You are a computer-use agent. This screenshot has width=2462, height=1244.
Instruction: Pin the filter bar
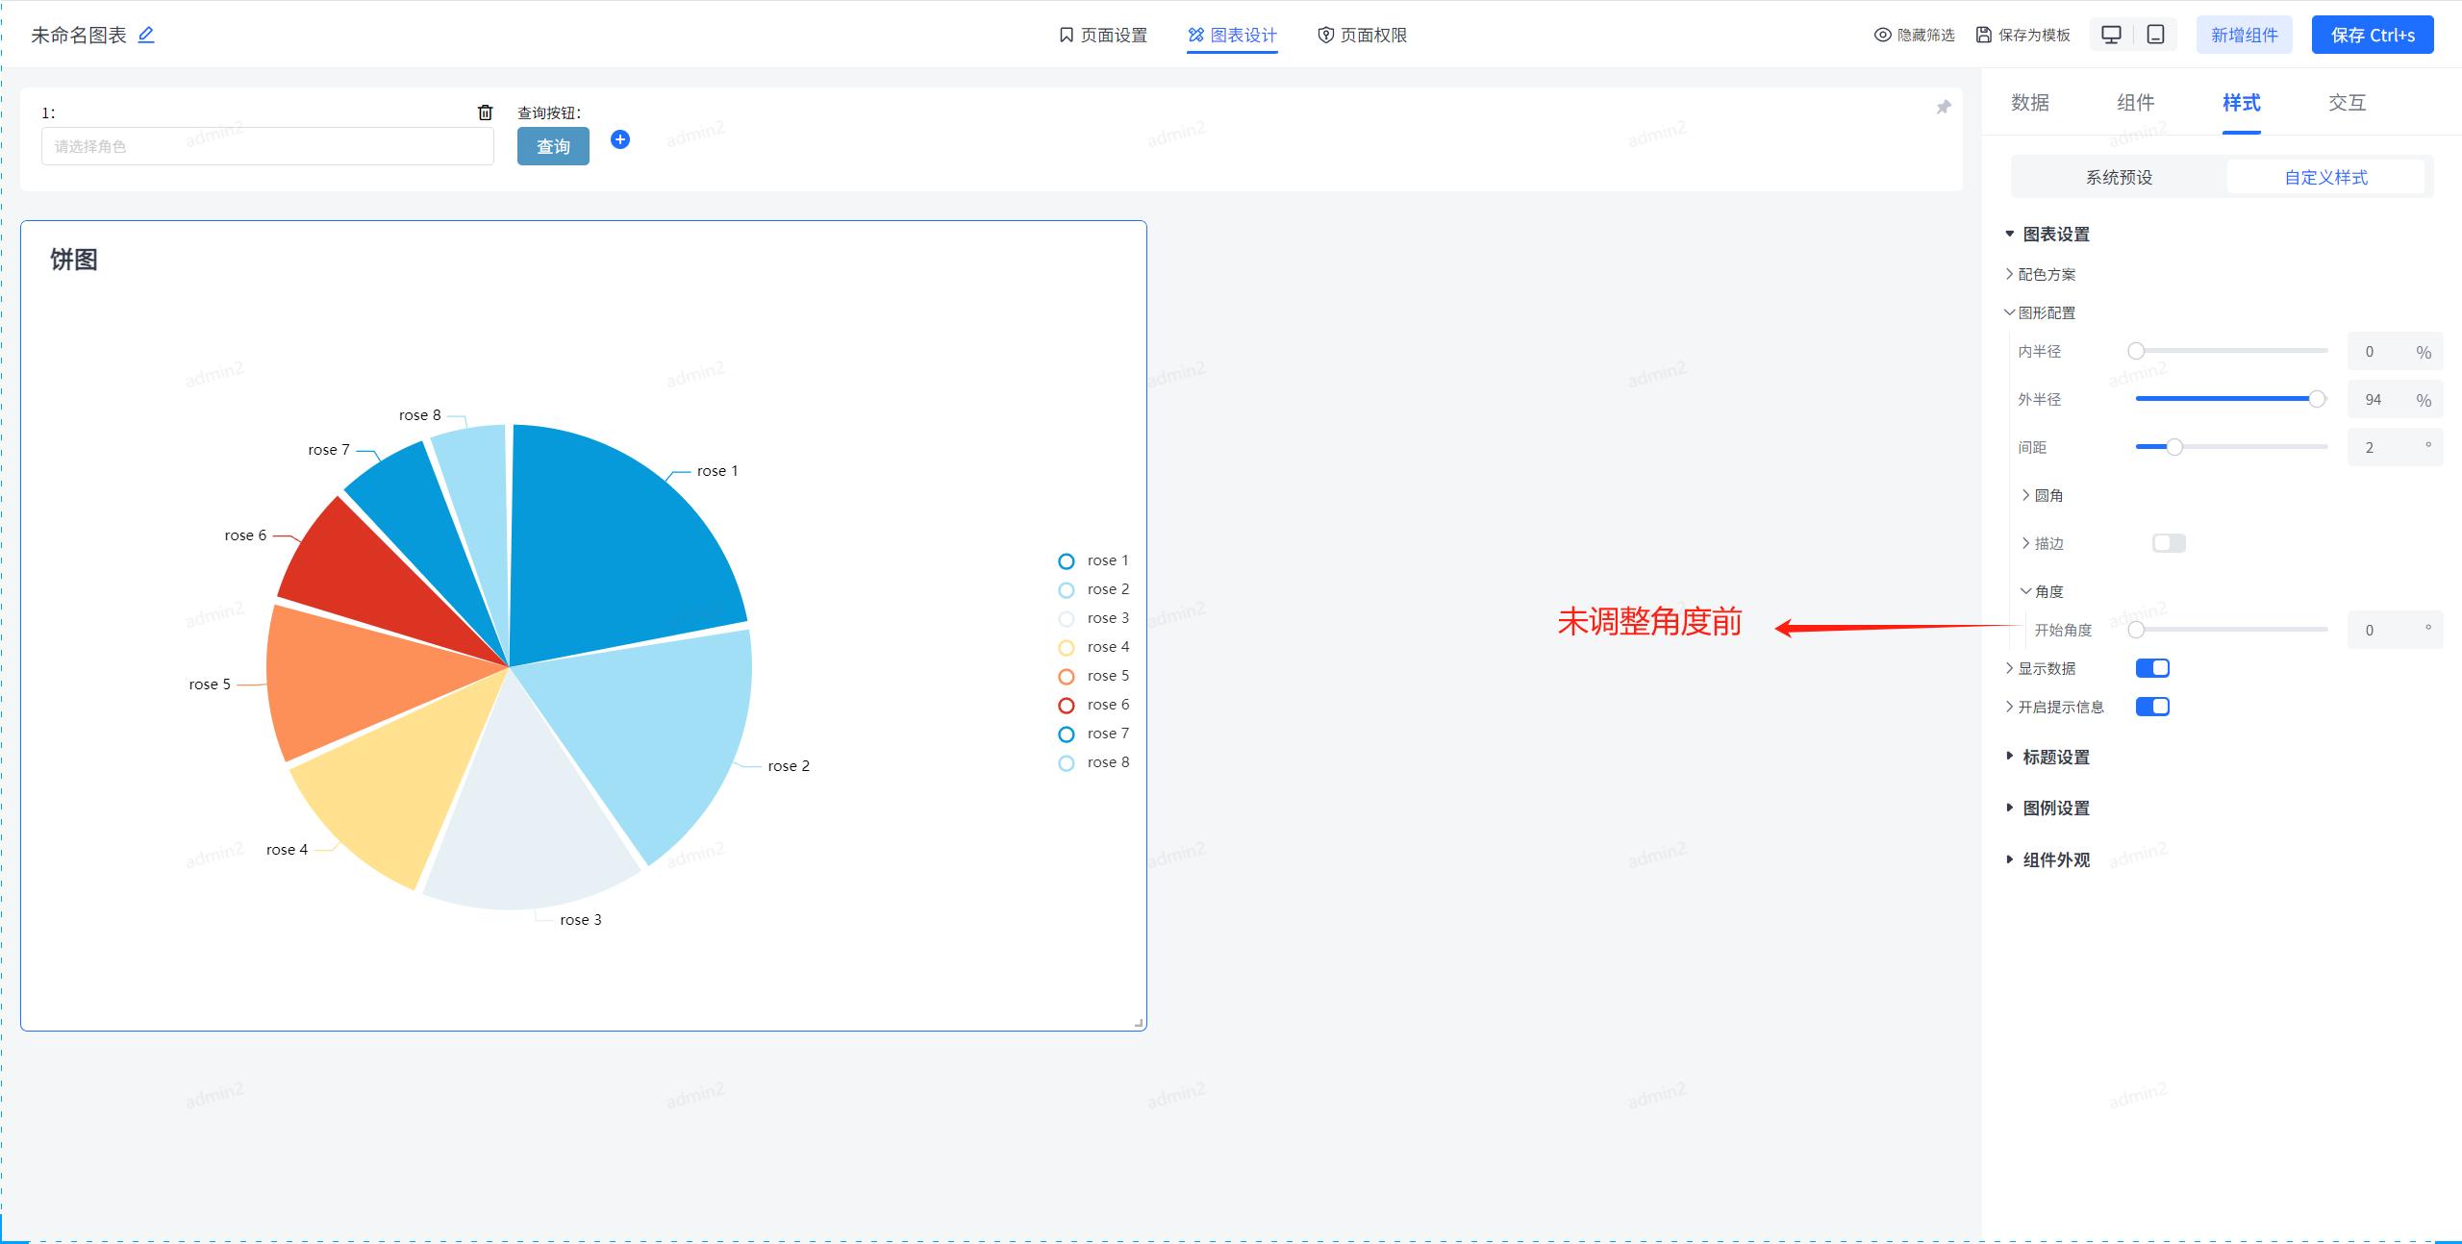[x=1943, y=107]
